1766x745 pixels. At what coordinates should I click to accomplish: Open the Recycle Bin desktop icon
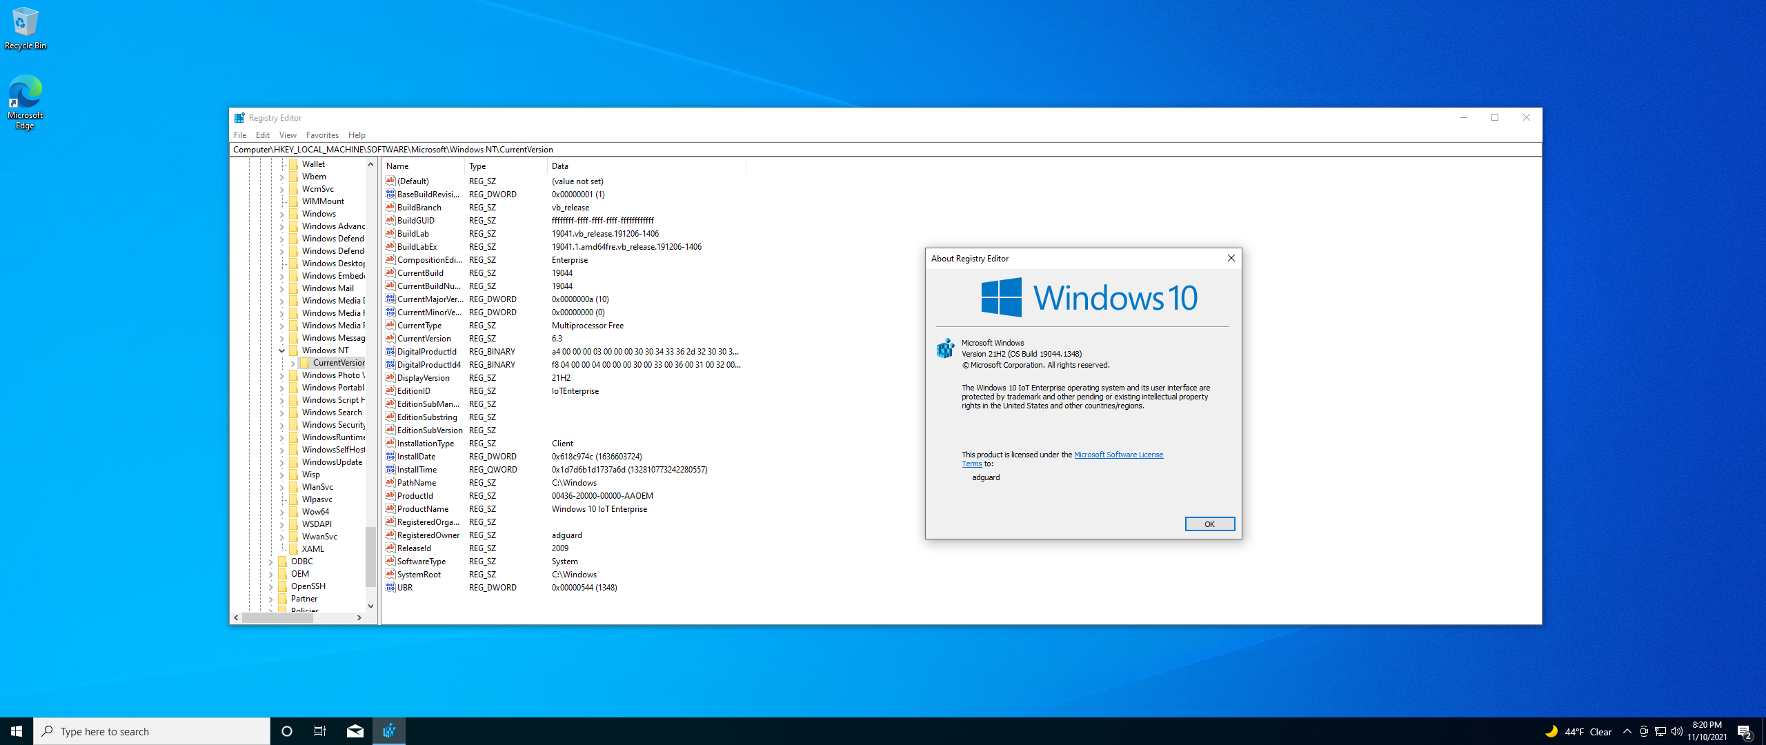(26, 28)
